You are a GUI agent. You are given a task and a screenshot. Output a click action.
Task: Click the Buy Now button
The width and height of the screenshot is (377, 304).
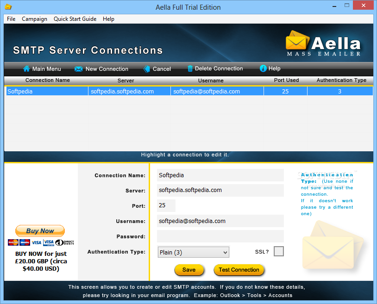(x=40, y=231)
